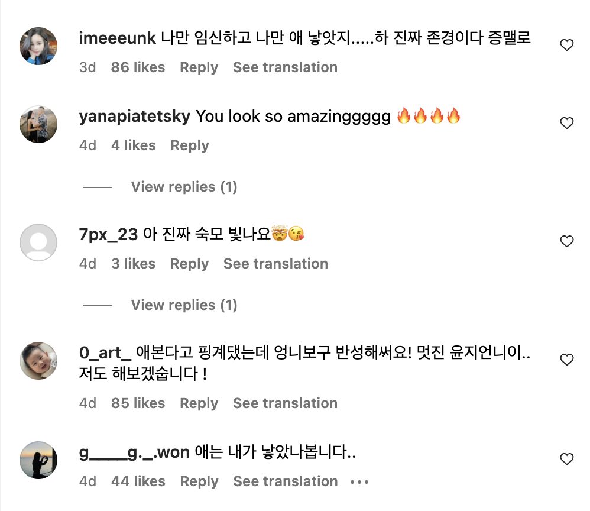View 0_art_ baby profile picture
Screen dimensions: 590x511
click(38, 360)
